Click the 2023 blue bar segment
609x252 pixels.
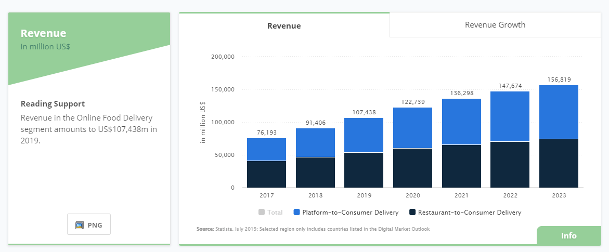pos(559,112)
